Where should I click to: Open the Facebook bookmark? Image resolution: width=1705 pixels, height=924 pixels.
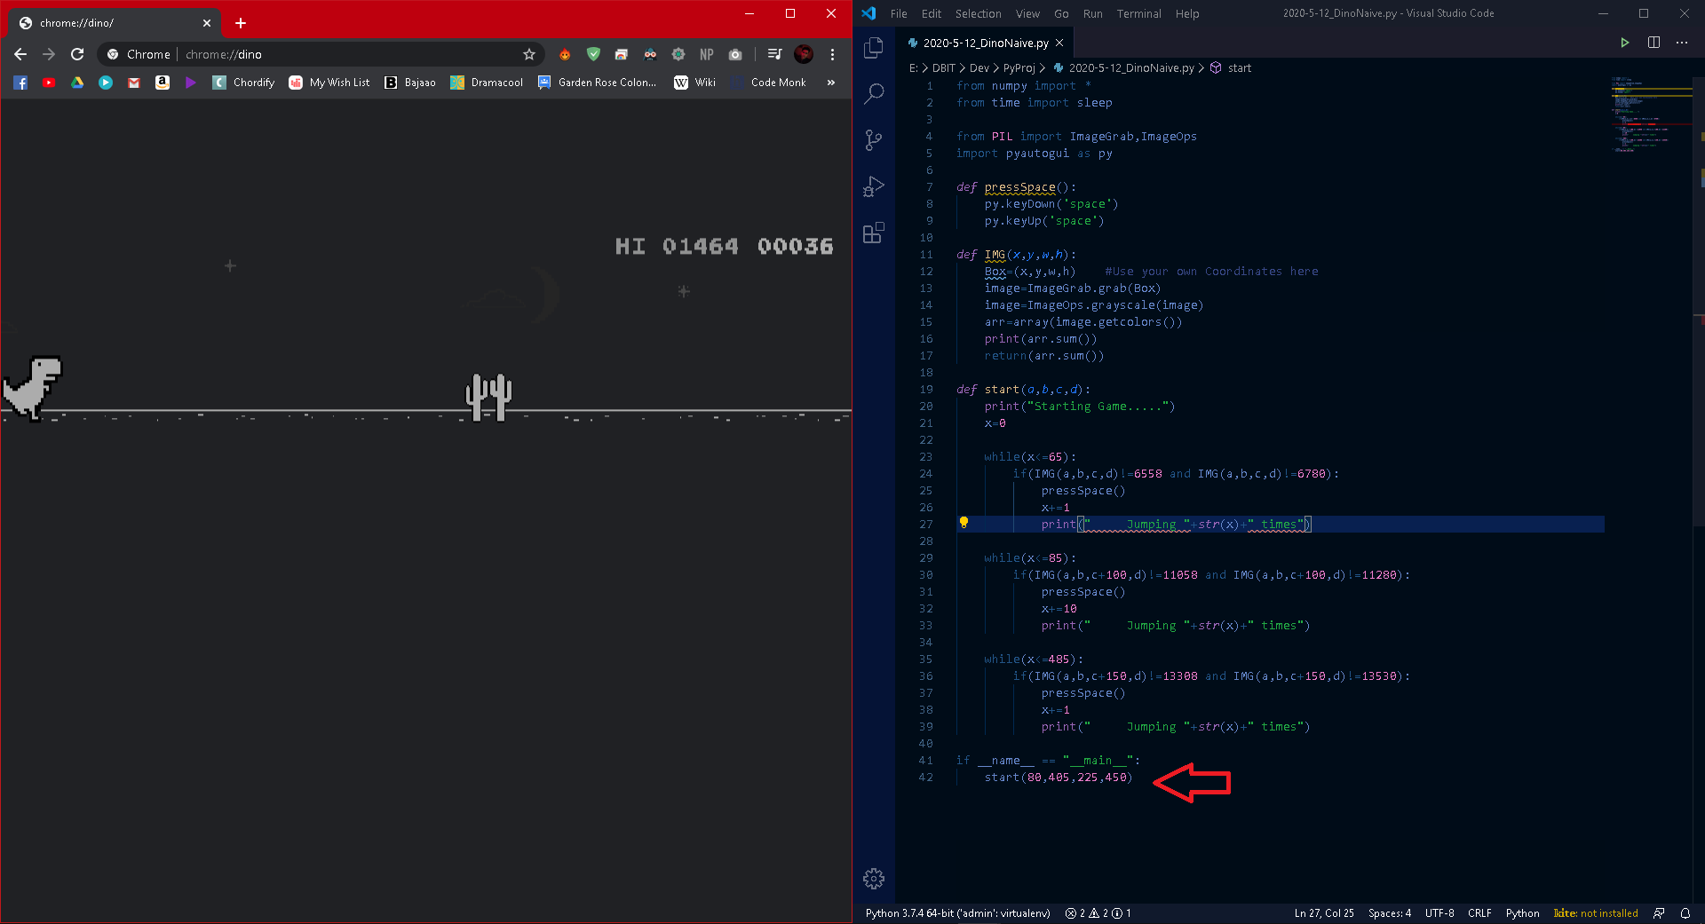coord(20,83)
